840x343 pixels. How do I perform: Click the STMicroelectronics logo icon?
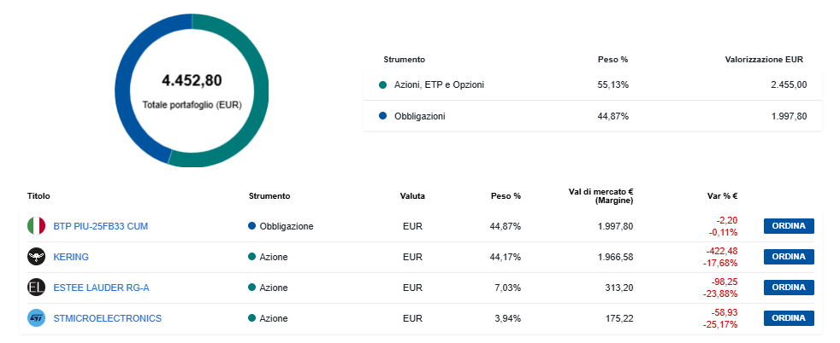coord(36,318)
